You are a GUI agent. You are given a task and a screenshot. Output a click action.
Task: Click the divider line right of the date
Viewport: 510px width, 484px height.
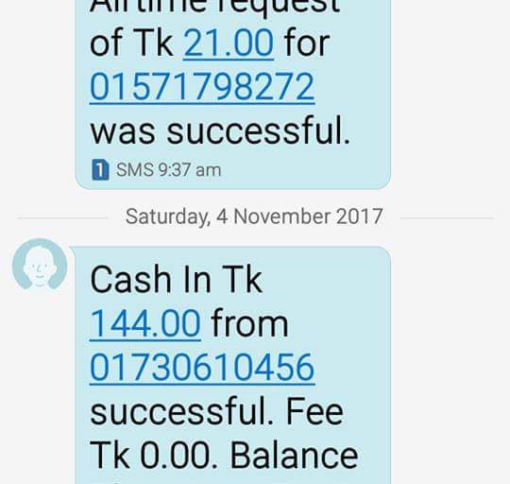coord(447,217)
